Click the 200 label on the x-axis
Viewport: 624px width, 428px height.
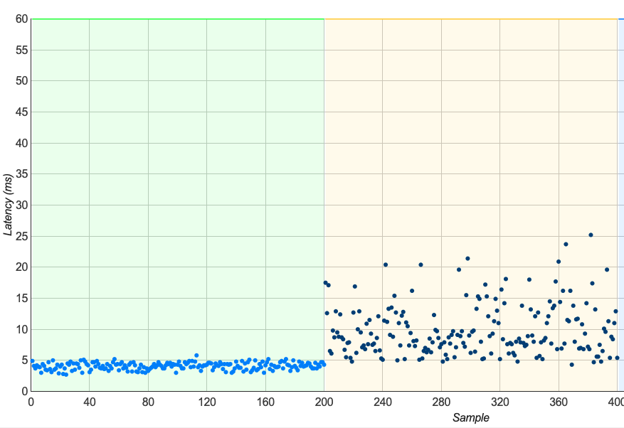pos(324,402)
